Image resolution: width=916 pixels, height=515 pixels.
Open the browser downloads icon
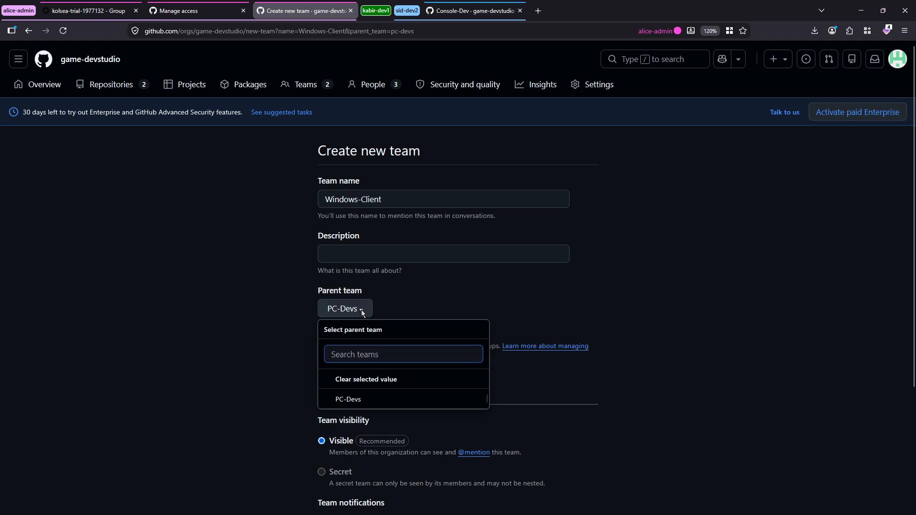[814, 31]
